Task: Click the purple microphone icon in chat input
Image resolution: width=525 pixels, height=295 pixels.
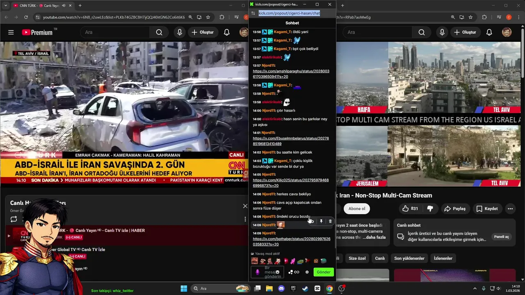Action: (x=258, y=272)
